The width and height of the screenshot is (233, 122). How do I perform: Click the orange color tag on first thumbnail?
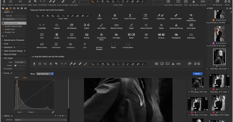[x=213, y=20]
